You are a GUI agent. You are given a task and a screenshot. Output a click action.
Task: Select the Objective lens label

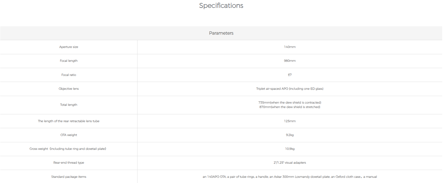69,89
